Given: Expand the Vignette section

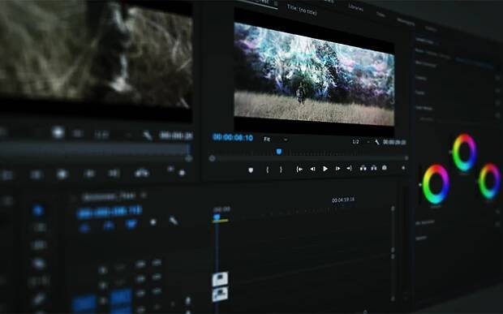Looking at the screenshot, I should [421, 238].
